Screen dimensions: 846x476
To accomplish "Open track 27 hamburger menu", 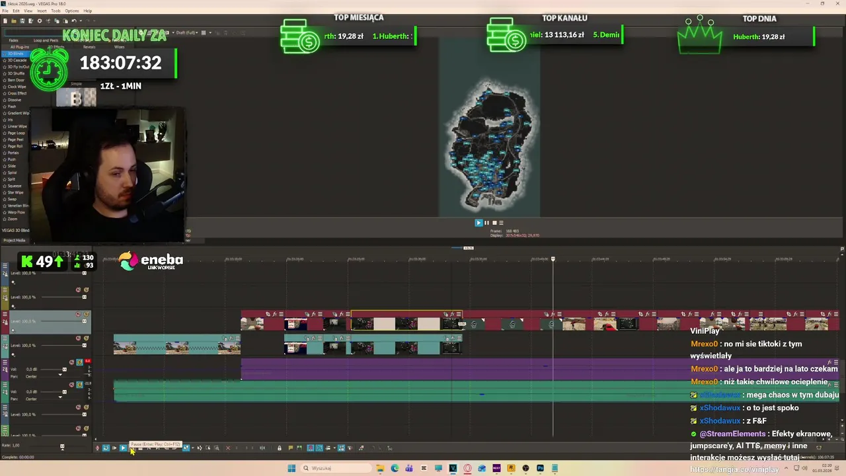I will (5, 338).
